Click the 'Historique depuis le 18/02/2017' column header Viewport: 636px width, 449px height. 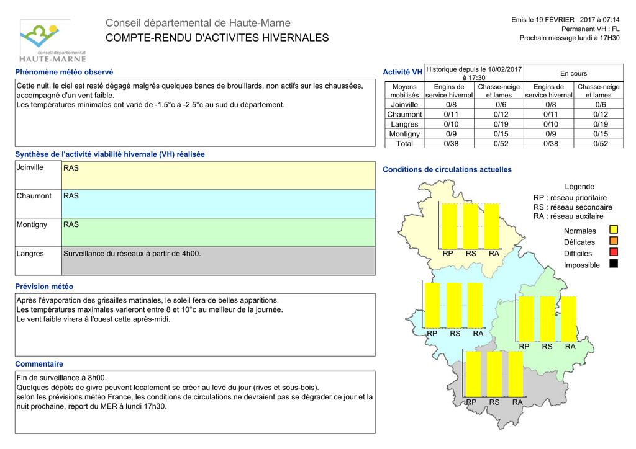474,73
